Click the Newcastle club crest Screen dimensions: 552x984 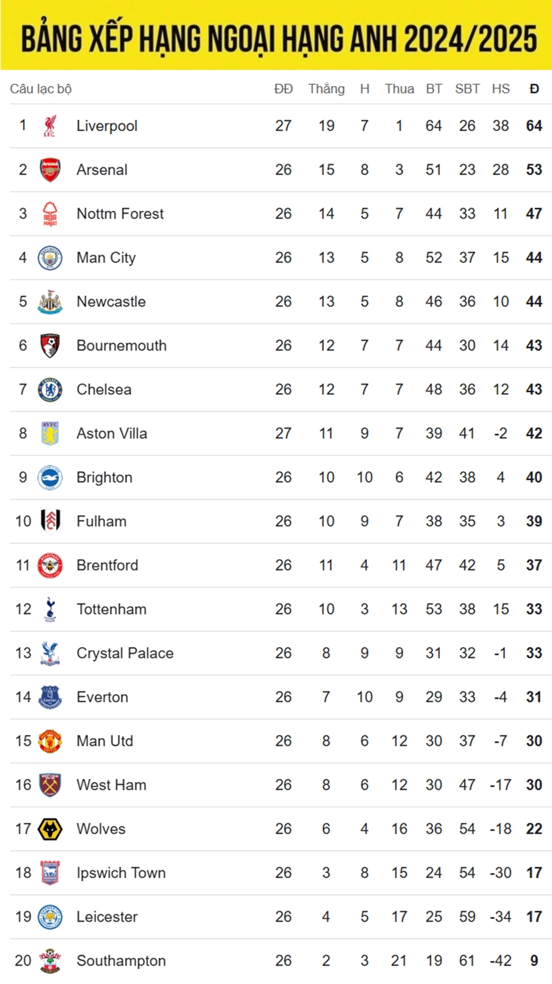point(50,302)
